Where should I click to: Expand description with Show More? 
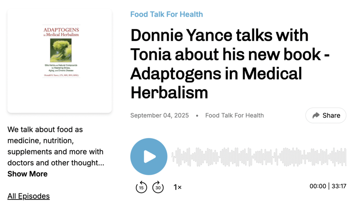click(x=28, y=174)
